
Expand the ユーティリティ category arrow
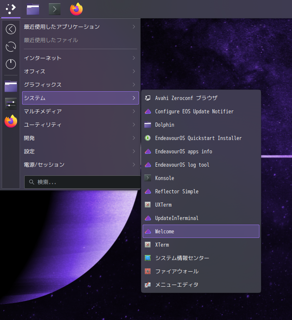point(134,125)
